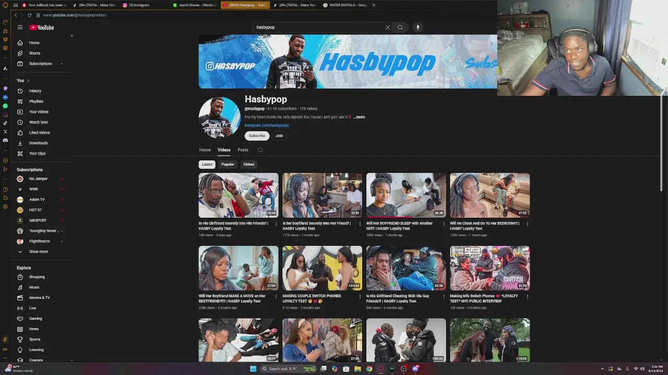Select Oldest sort chip
The height and width of the screenshot is (375, 668).
coord(248,165)
